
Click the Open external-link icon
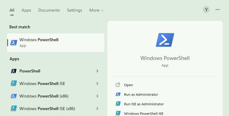pyautogui.click(x=118, y=85)
